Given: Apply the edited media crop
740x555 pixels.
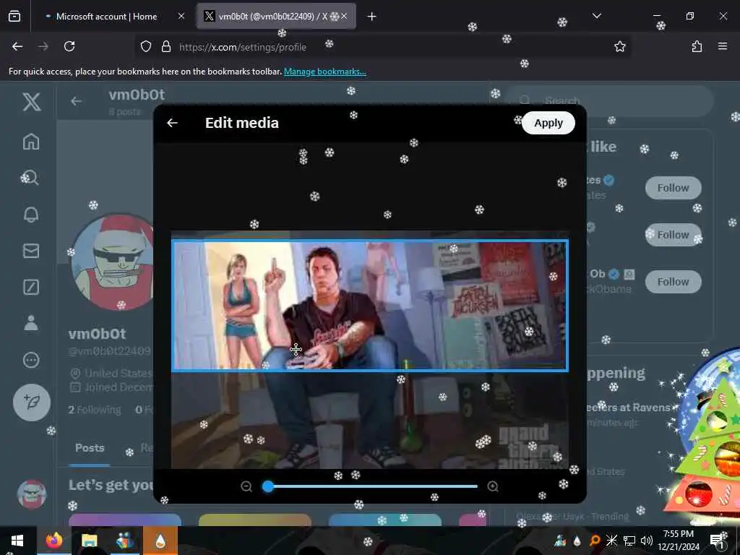Looking at the screenshot, I should 548,123.
